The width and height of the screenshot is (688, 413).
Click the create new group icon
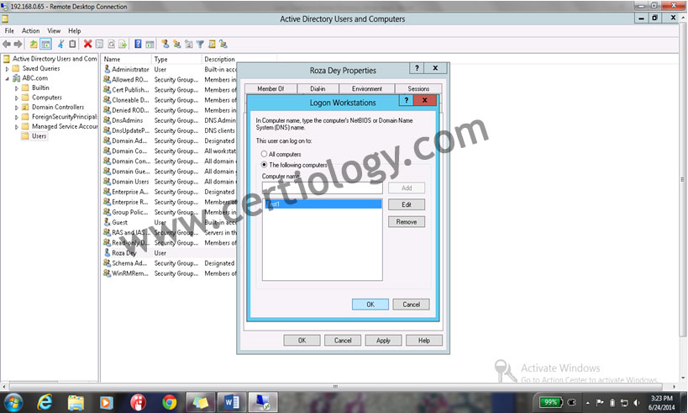pos(176,44)
